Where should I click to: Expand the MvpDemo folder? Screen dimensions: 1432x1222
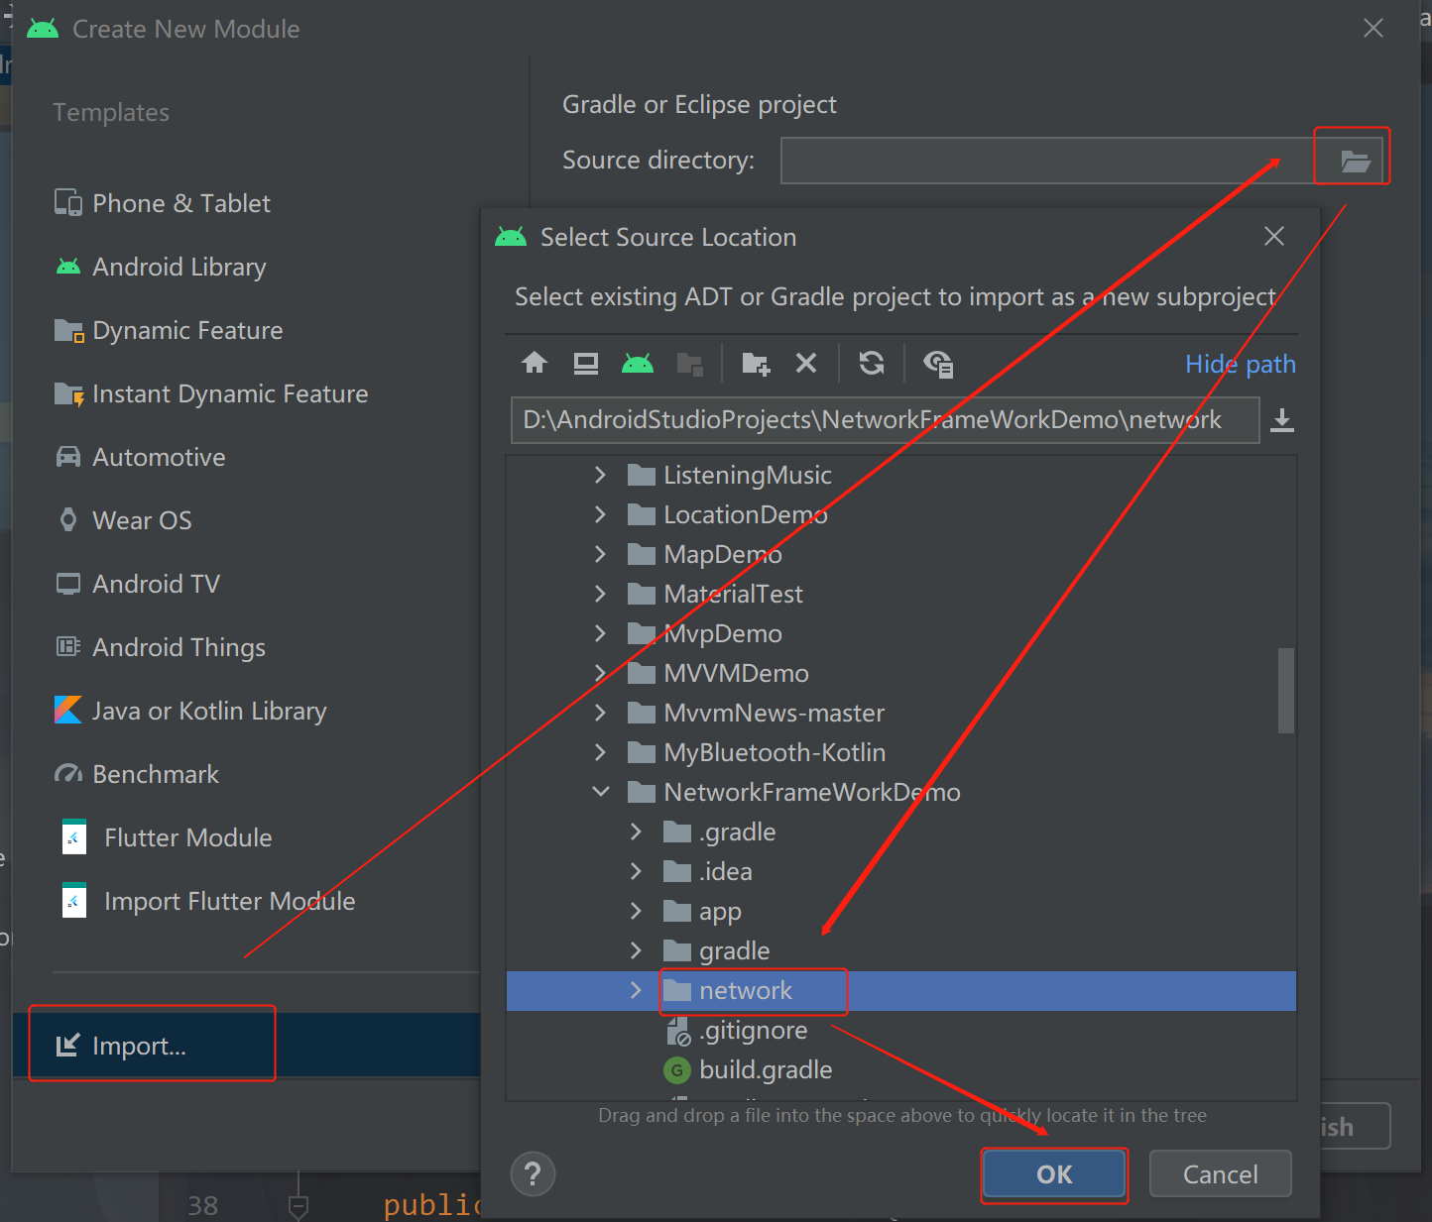(600, 633)
